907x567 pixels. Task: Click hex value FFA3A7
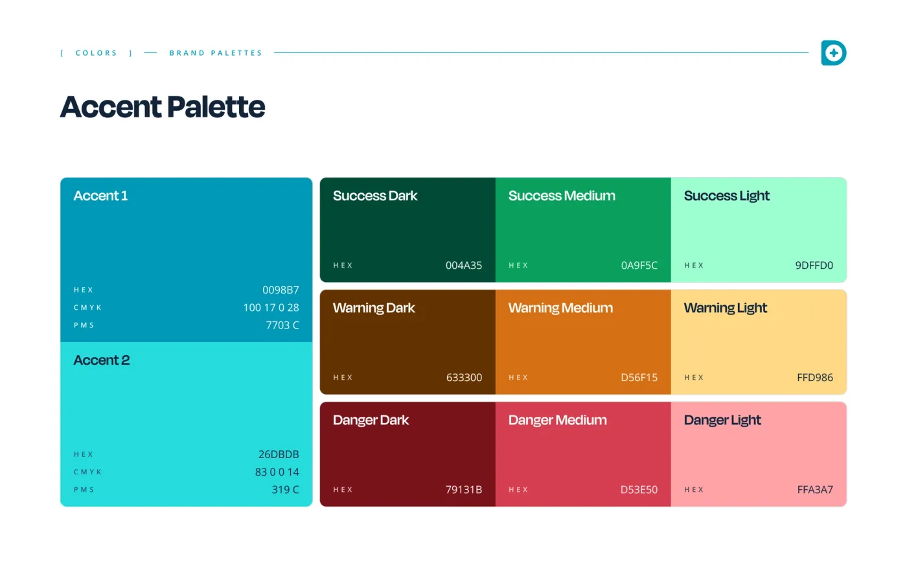point(815,489)
